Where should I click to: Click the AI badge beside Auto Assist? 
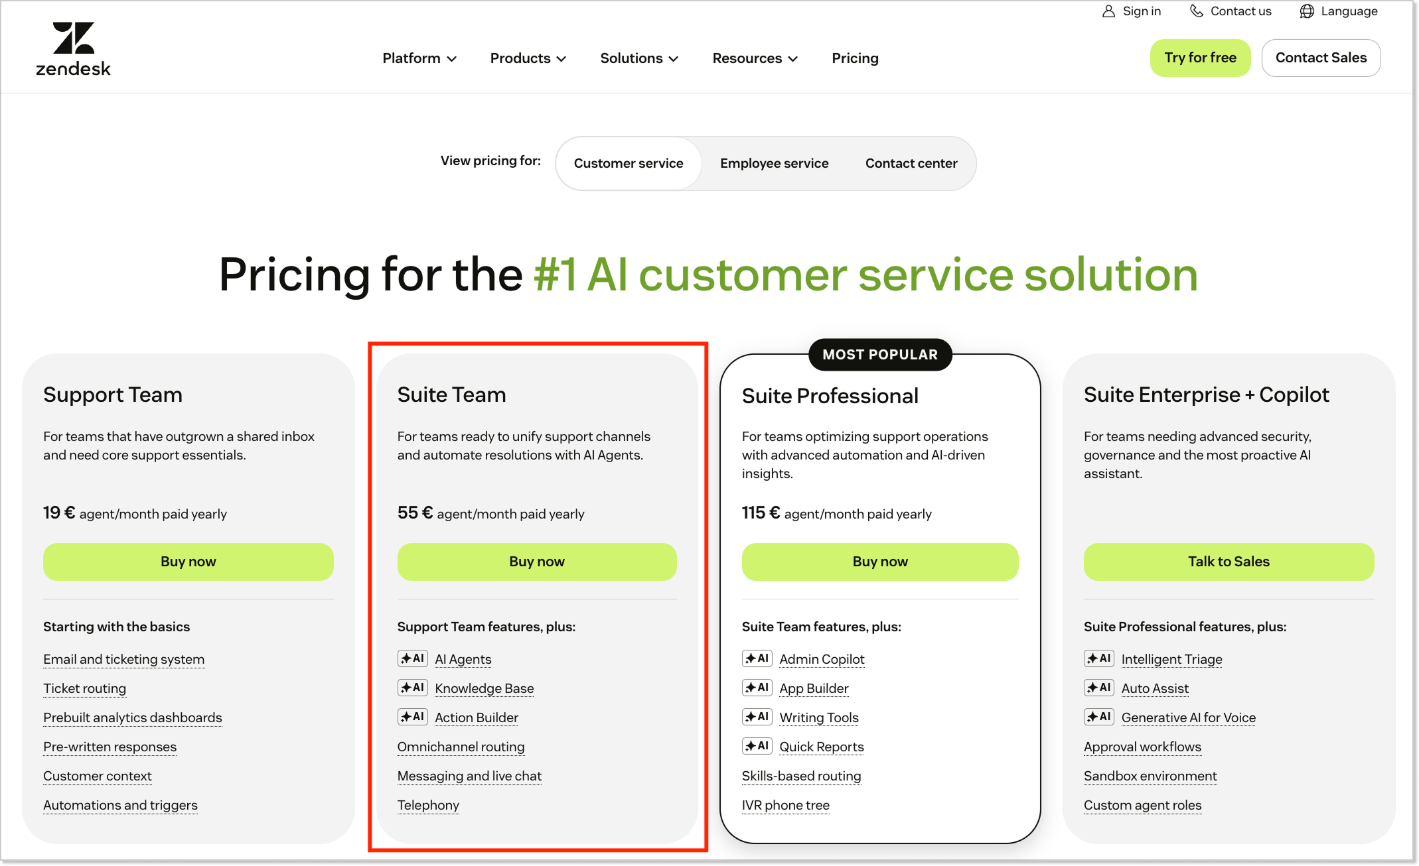point(1099,688)
